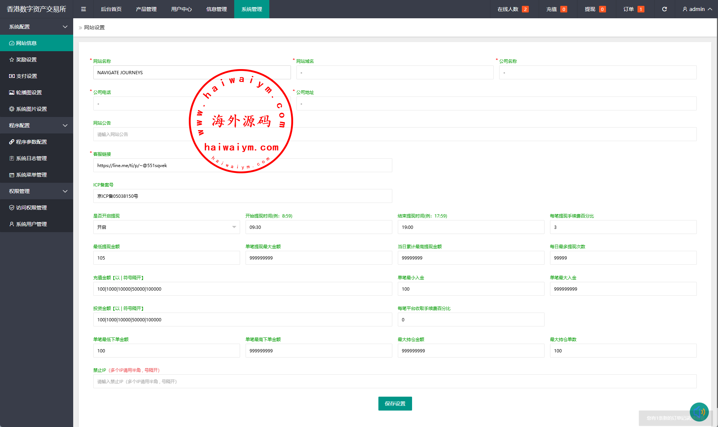The width and height of the screenshot is (718, 427).
Task: Open 程序参数配置 link icon item
Action: point(31,142)
